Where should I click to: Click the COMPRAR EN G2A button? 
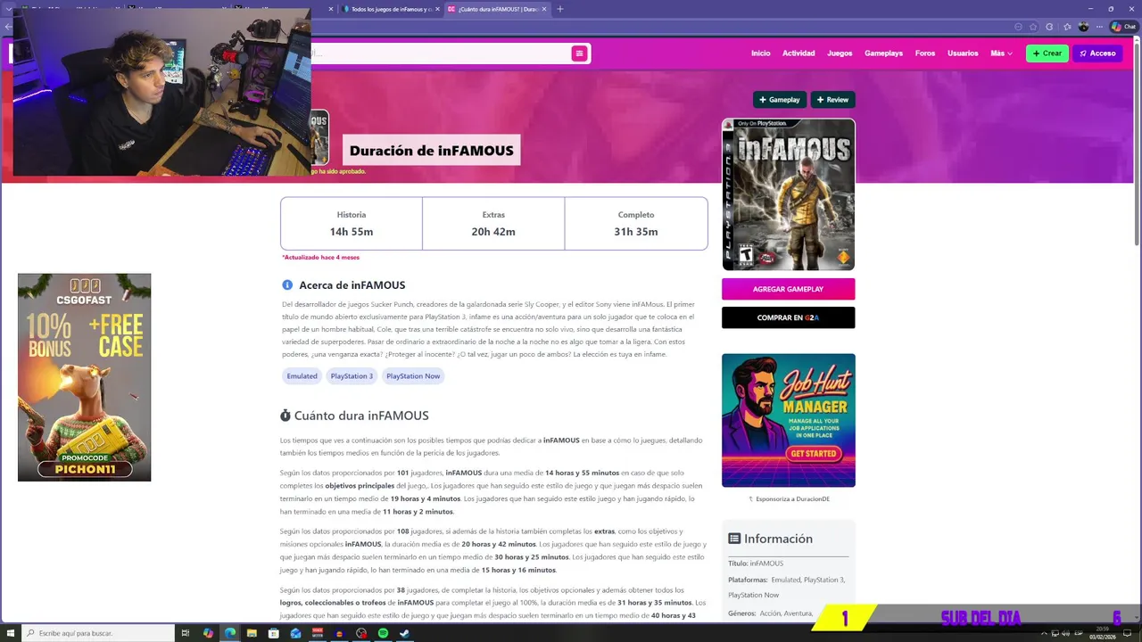[x=789, y=317]
